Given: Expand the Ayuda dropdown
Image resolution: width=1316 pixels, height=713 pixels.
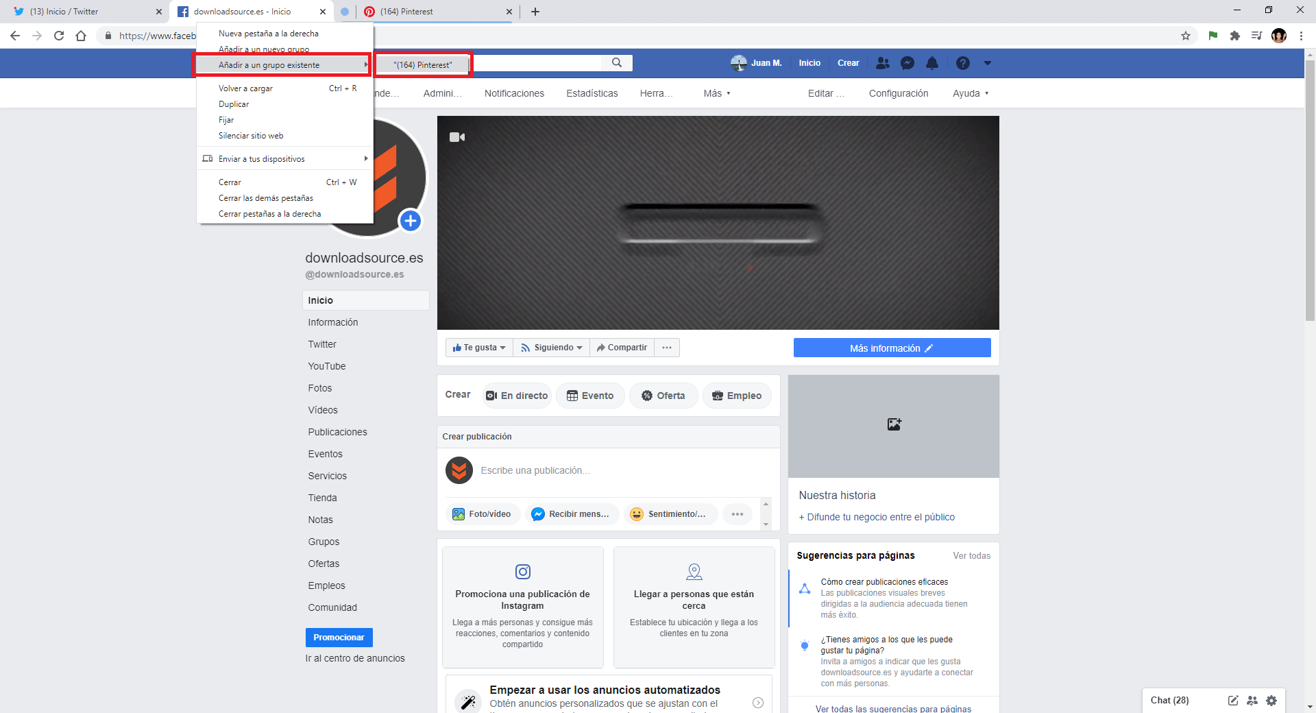Looking at the screenshot, I should (x=971, y=93).
